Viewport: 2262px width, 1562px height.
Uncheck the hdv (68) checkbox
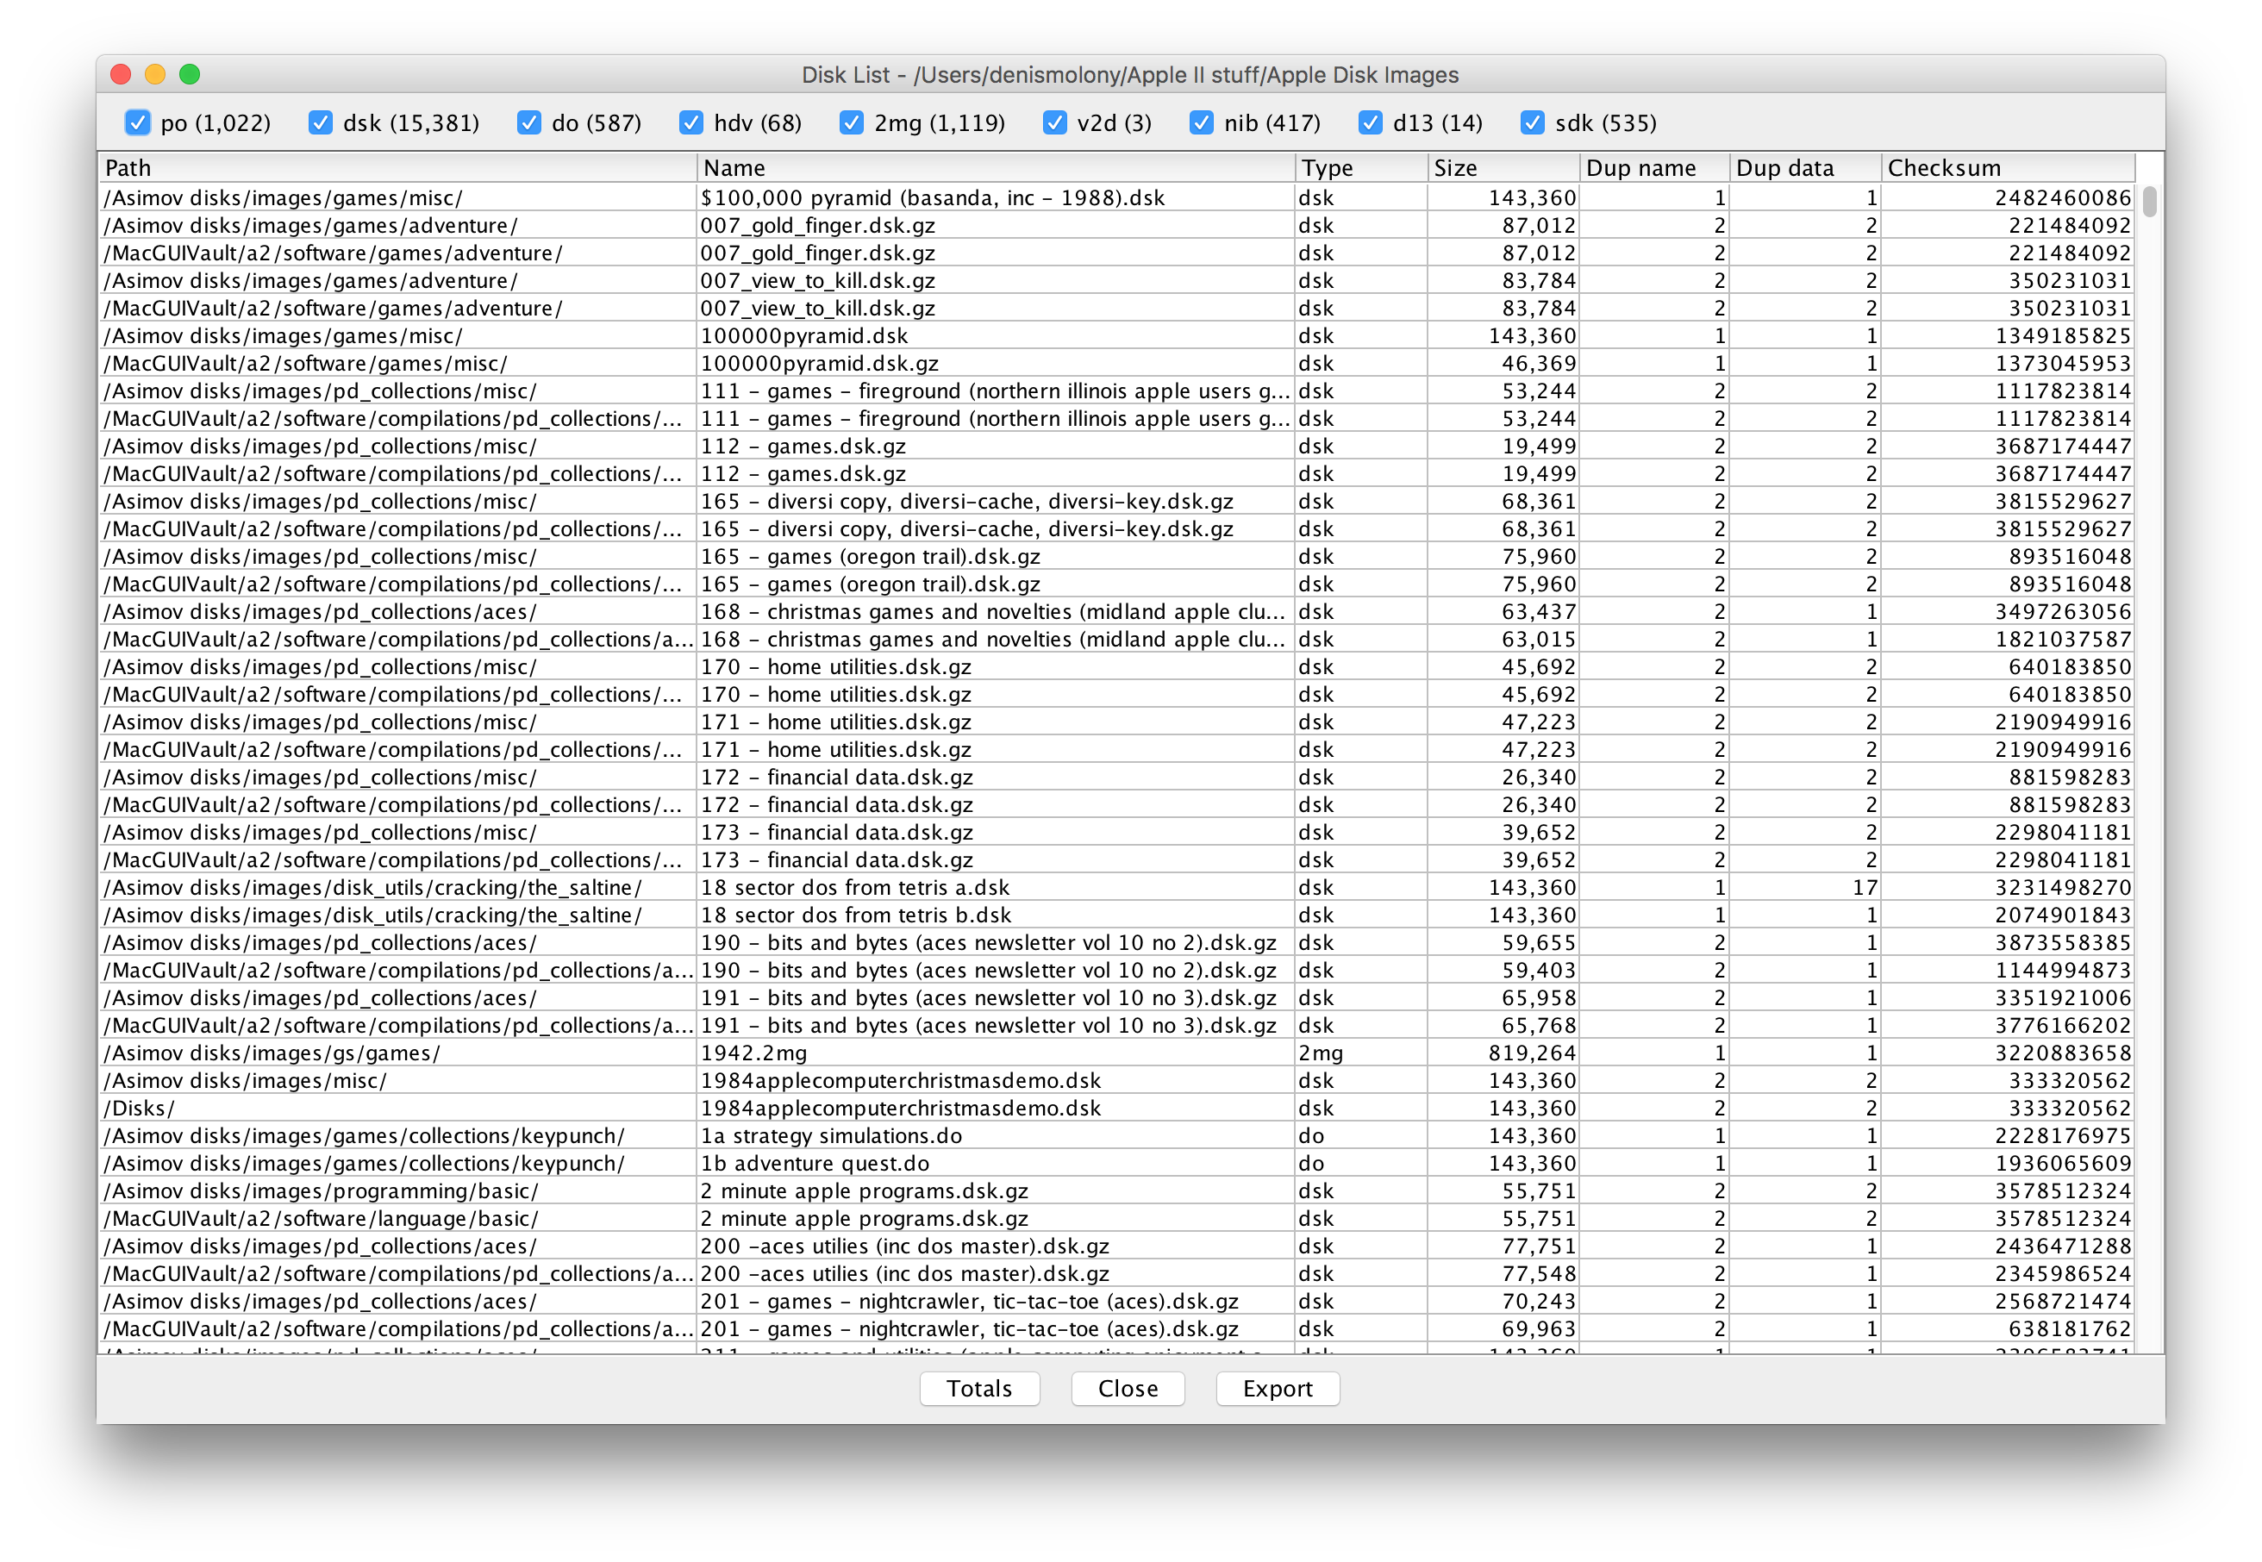click(x=691, y=122)
